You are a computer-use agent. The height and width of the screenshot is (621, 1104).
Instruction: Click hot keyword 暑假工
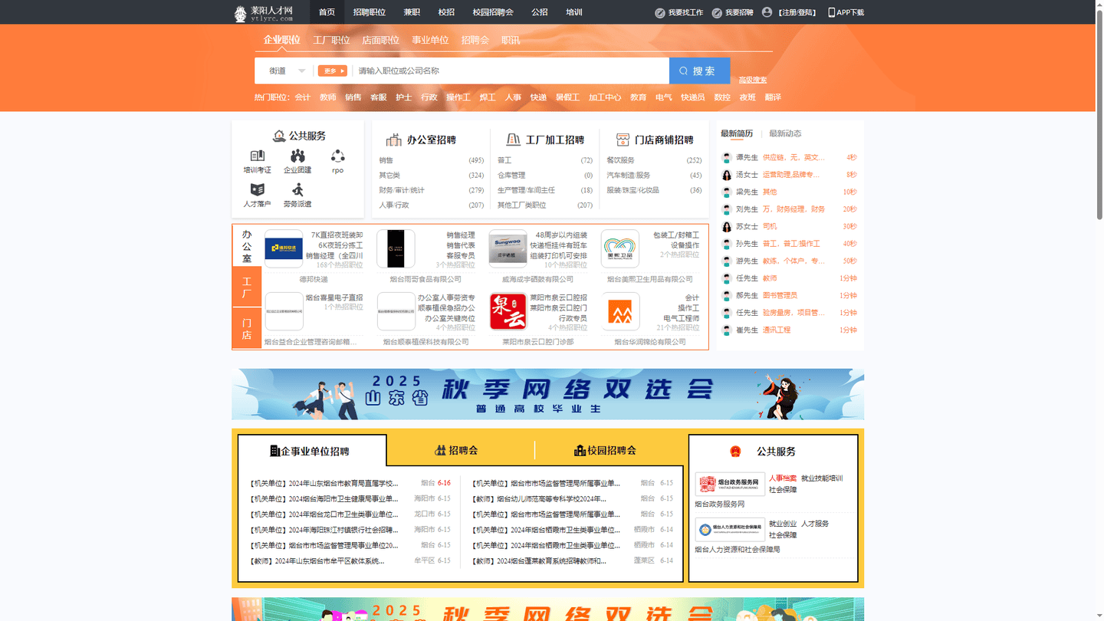click(x=567, y=97)
